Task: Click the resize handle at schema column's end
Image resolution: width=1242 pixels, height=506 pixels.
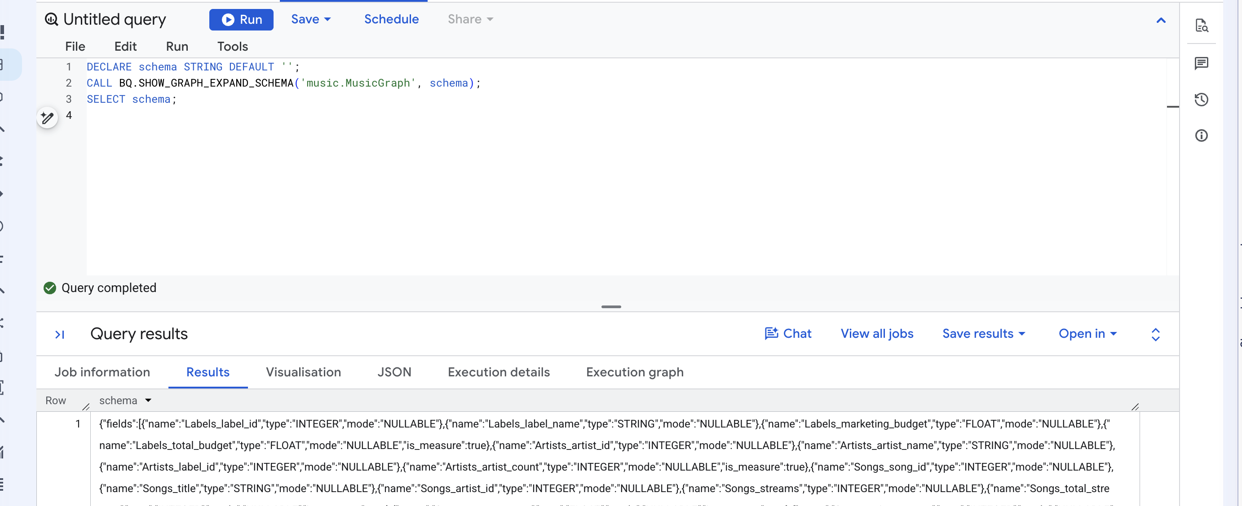Action: 1135,407
